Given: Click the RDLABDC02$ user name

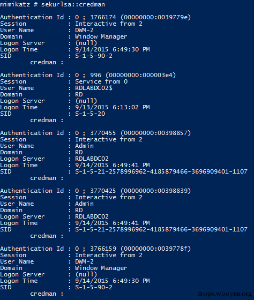Looking at the screenshot, I should (x=94, y=88).
